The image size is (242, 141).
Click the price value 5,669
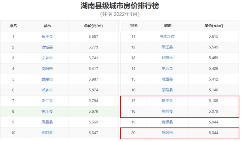tap(93, 122)
